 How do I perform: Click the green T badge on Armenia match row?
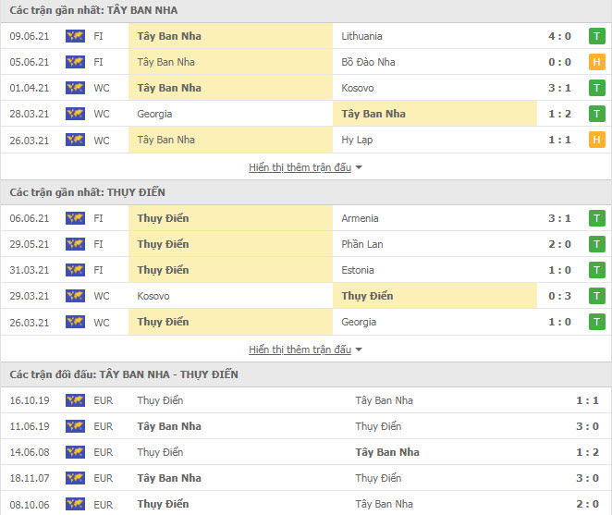point(596,218)
